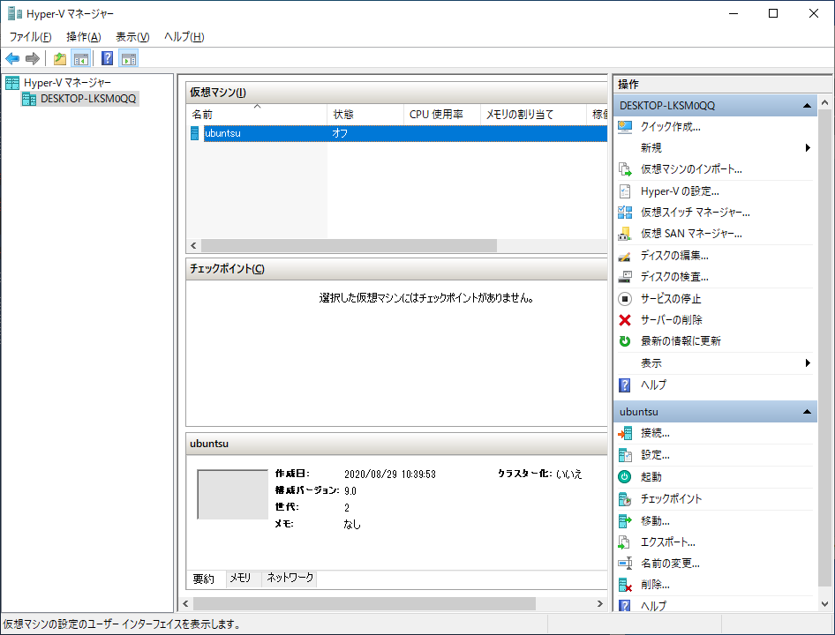Click the チェックポイント action icon
The image size is (835, 635).
click(625, 498)
